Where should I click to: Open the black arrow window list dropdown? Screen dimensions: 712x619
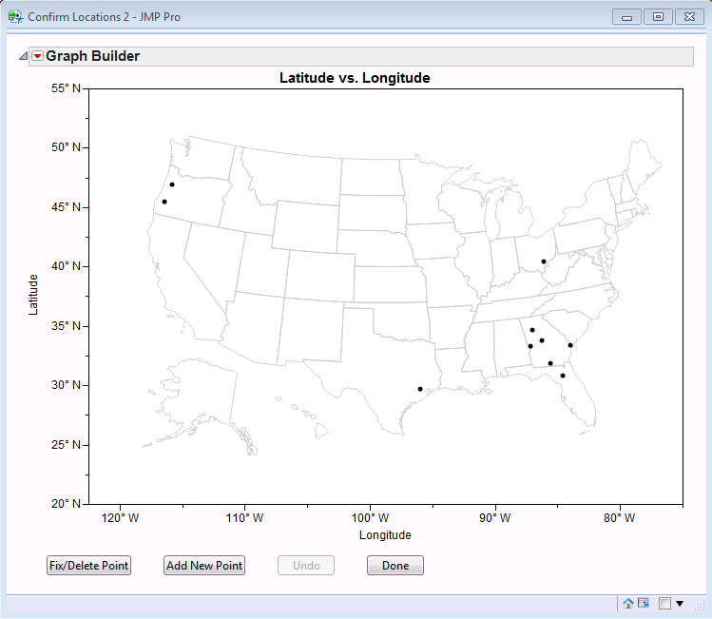point(680,604)
